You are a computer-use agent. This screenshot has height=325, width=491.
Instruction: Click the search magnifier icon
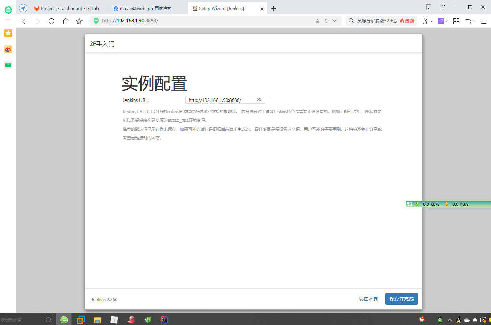pos(351,21)
